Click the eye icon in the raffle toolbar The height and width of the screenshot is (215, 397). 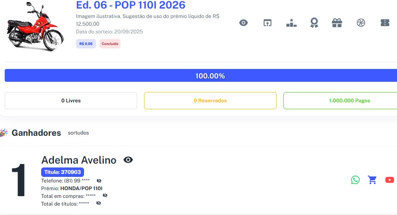tap(244, 23)
